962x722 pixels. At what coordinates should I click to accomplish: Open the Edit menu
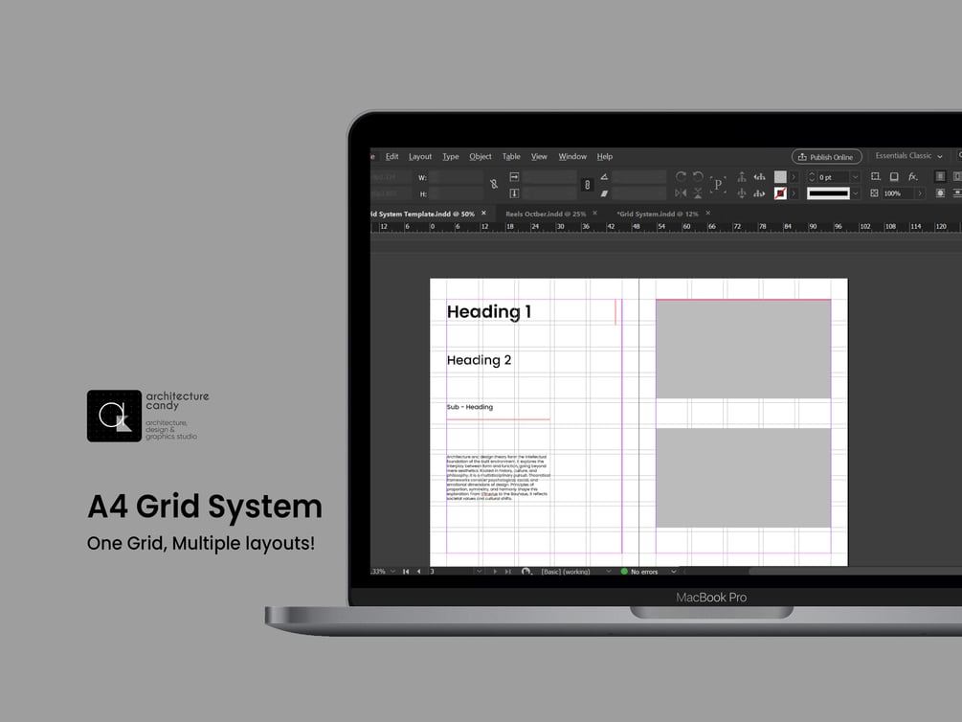tap(392, 156)
